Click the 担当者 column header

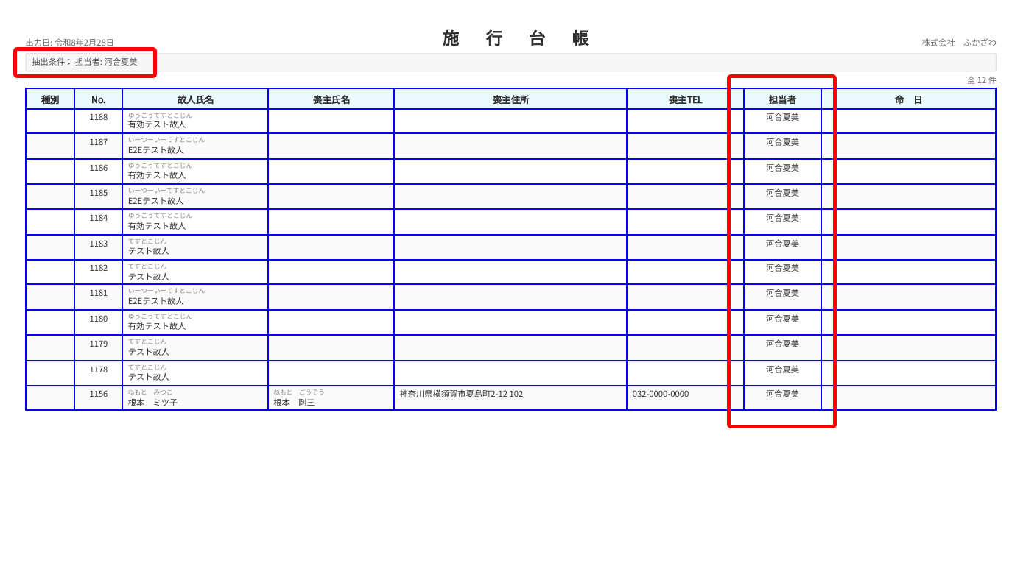(782, 99)
